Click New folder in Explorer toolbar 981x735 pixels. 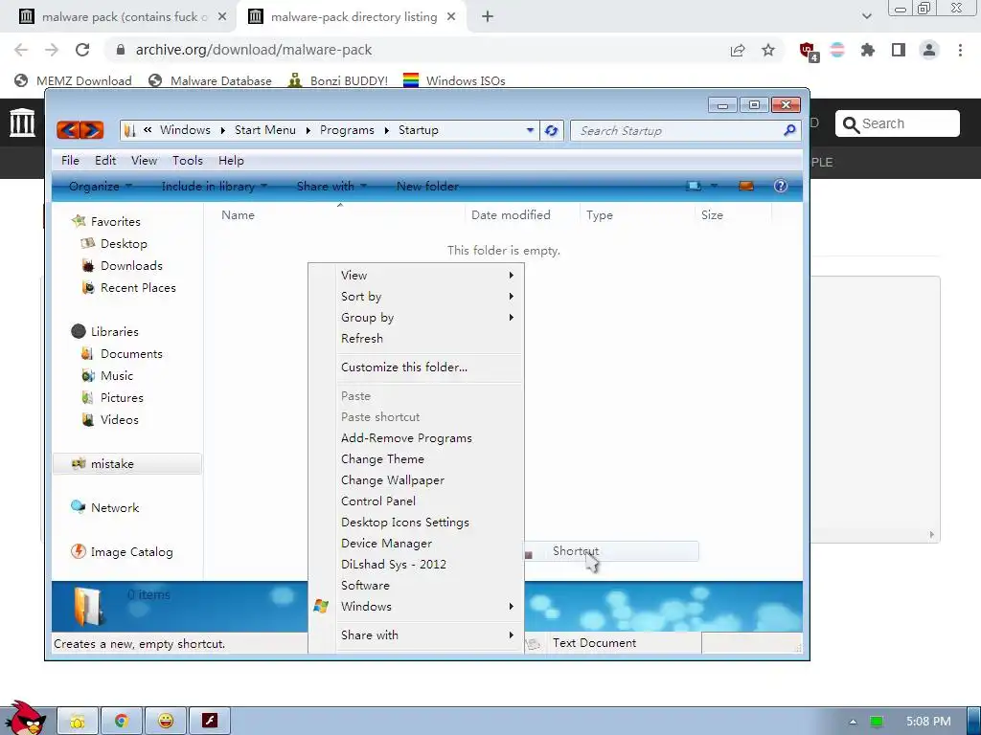(x=427, y=187)
